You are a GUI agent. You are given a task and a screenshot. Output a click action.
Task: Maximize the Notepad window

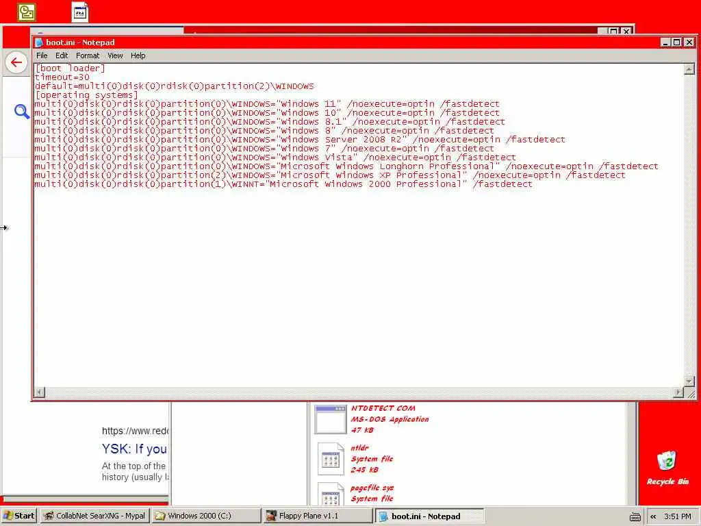click(677, 42)
